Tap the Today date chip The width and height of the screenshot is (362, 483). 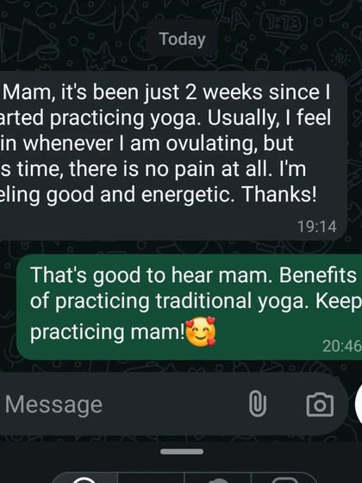click(182, 39)
